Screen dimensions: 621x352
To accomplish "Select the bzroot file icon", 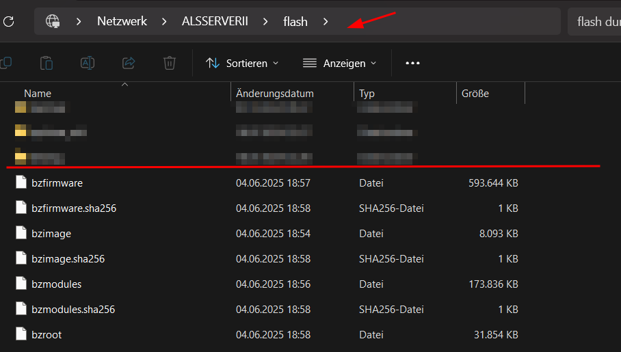I will pos(21,334).
